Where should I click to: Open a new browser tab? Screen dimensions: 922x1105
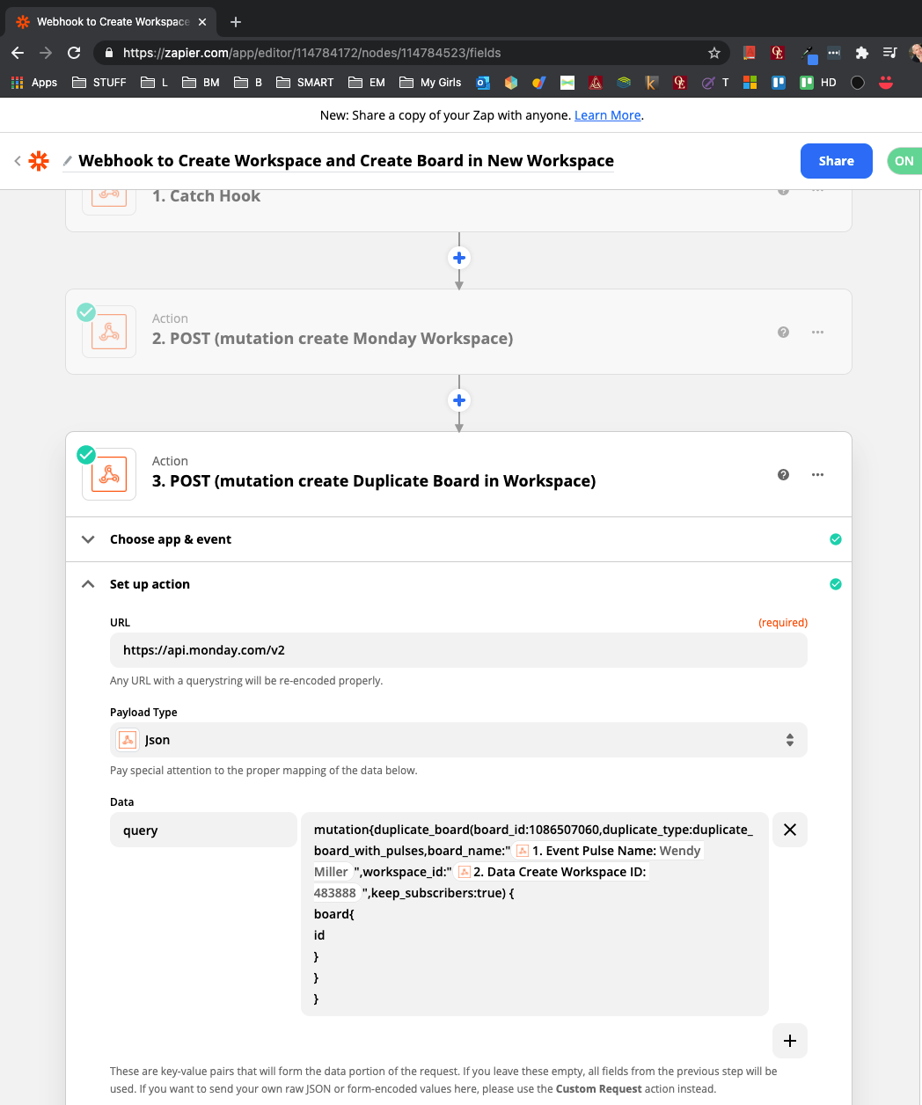click(x=236, y=22)
